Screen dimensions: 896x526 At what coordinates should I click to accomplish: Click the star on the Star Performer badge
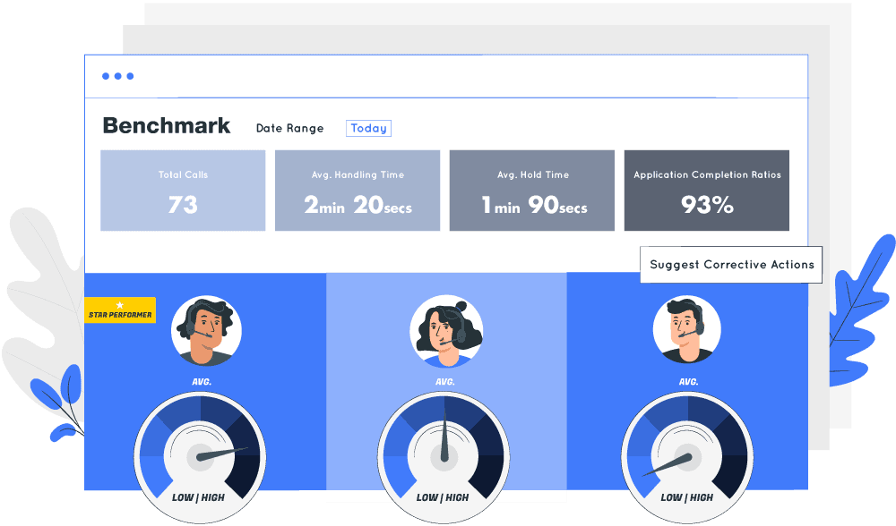tap(121, 304)
